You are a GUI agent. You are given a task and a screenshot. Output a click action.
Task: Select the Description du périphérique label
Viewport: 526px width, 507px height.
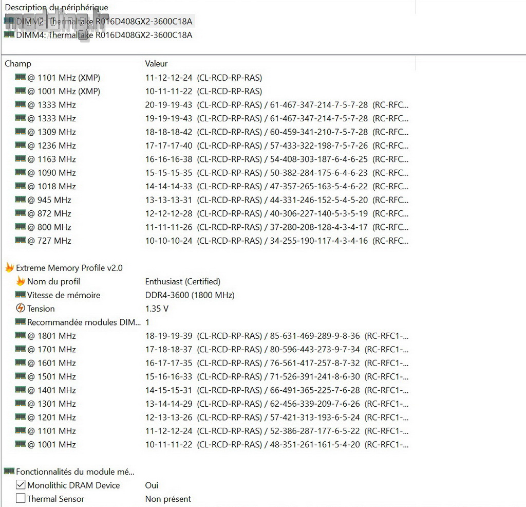click(57, 7)
